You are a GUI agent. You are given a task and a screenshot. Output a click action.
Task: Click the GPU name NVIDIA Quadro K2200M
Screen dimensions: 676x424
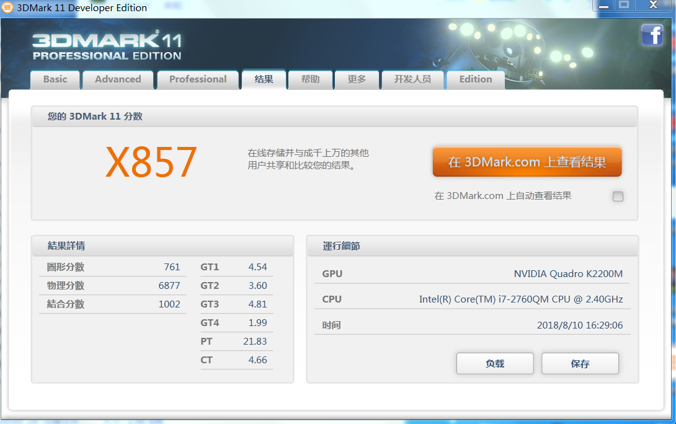568,274
